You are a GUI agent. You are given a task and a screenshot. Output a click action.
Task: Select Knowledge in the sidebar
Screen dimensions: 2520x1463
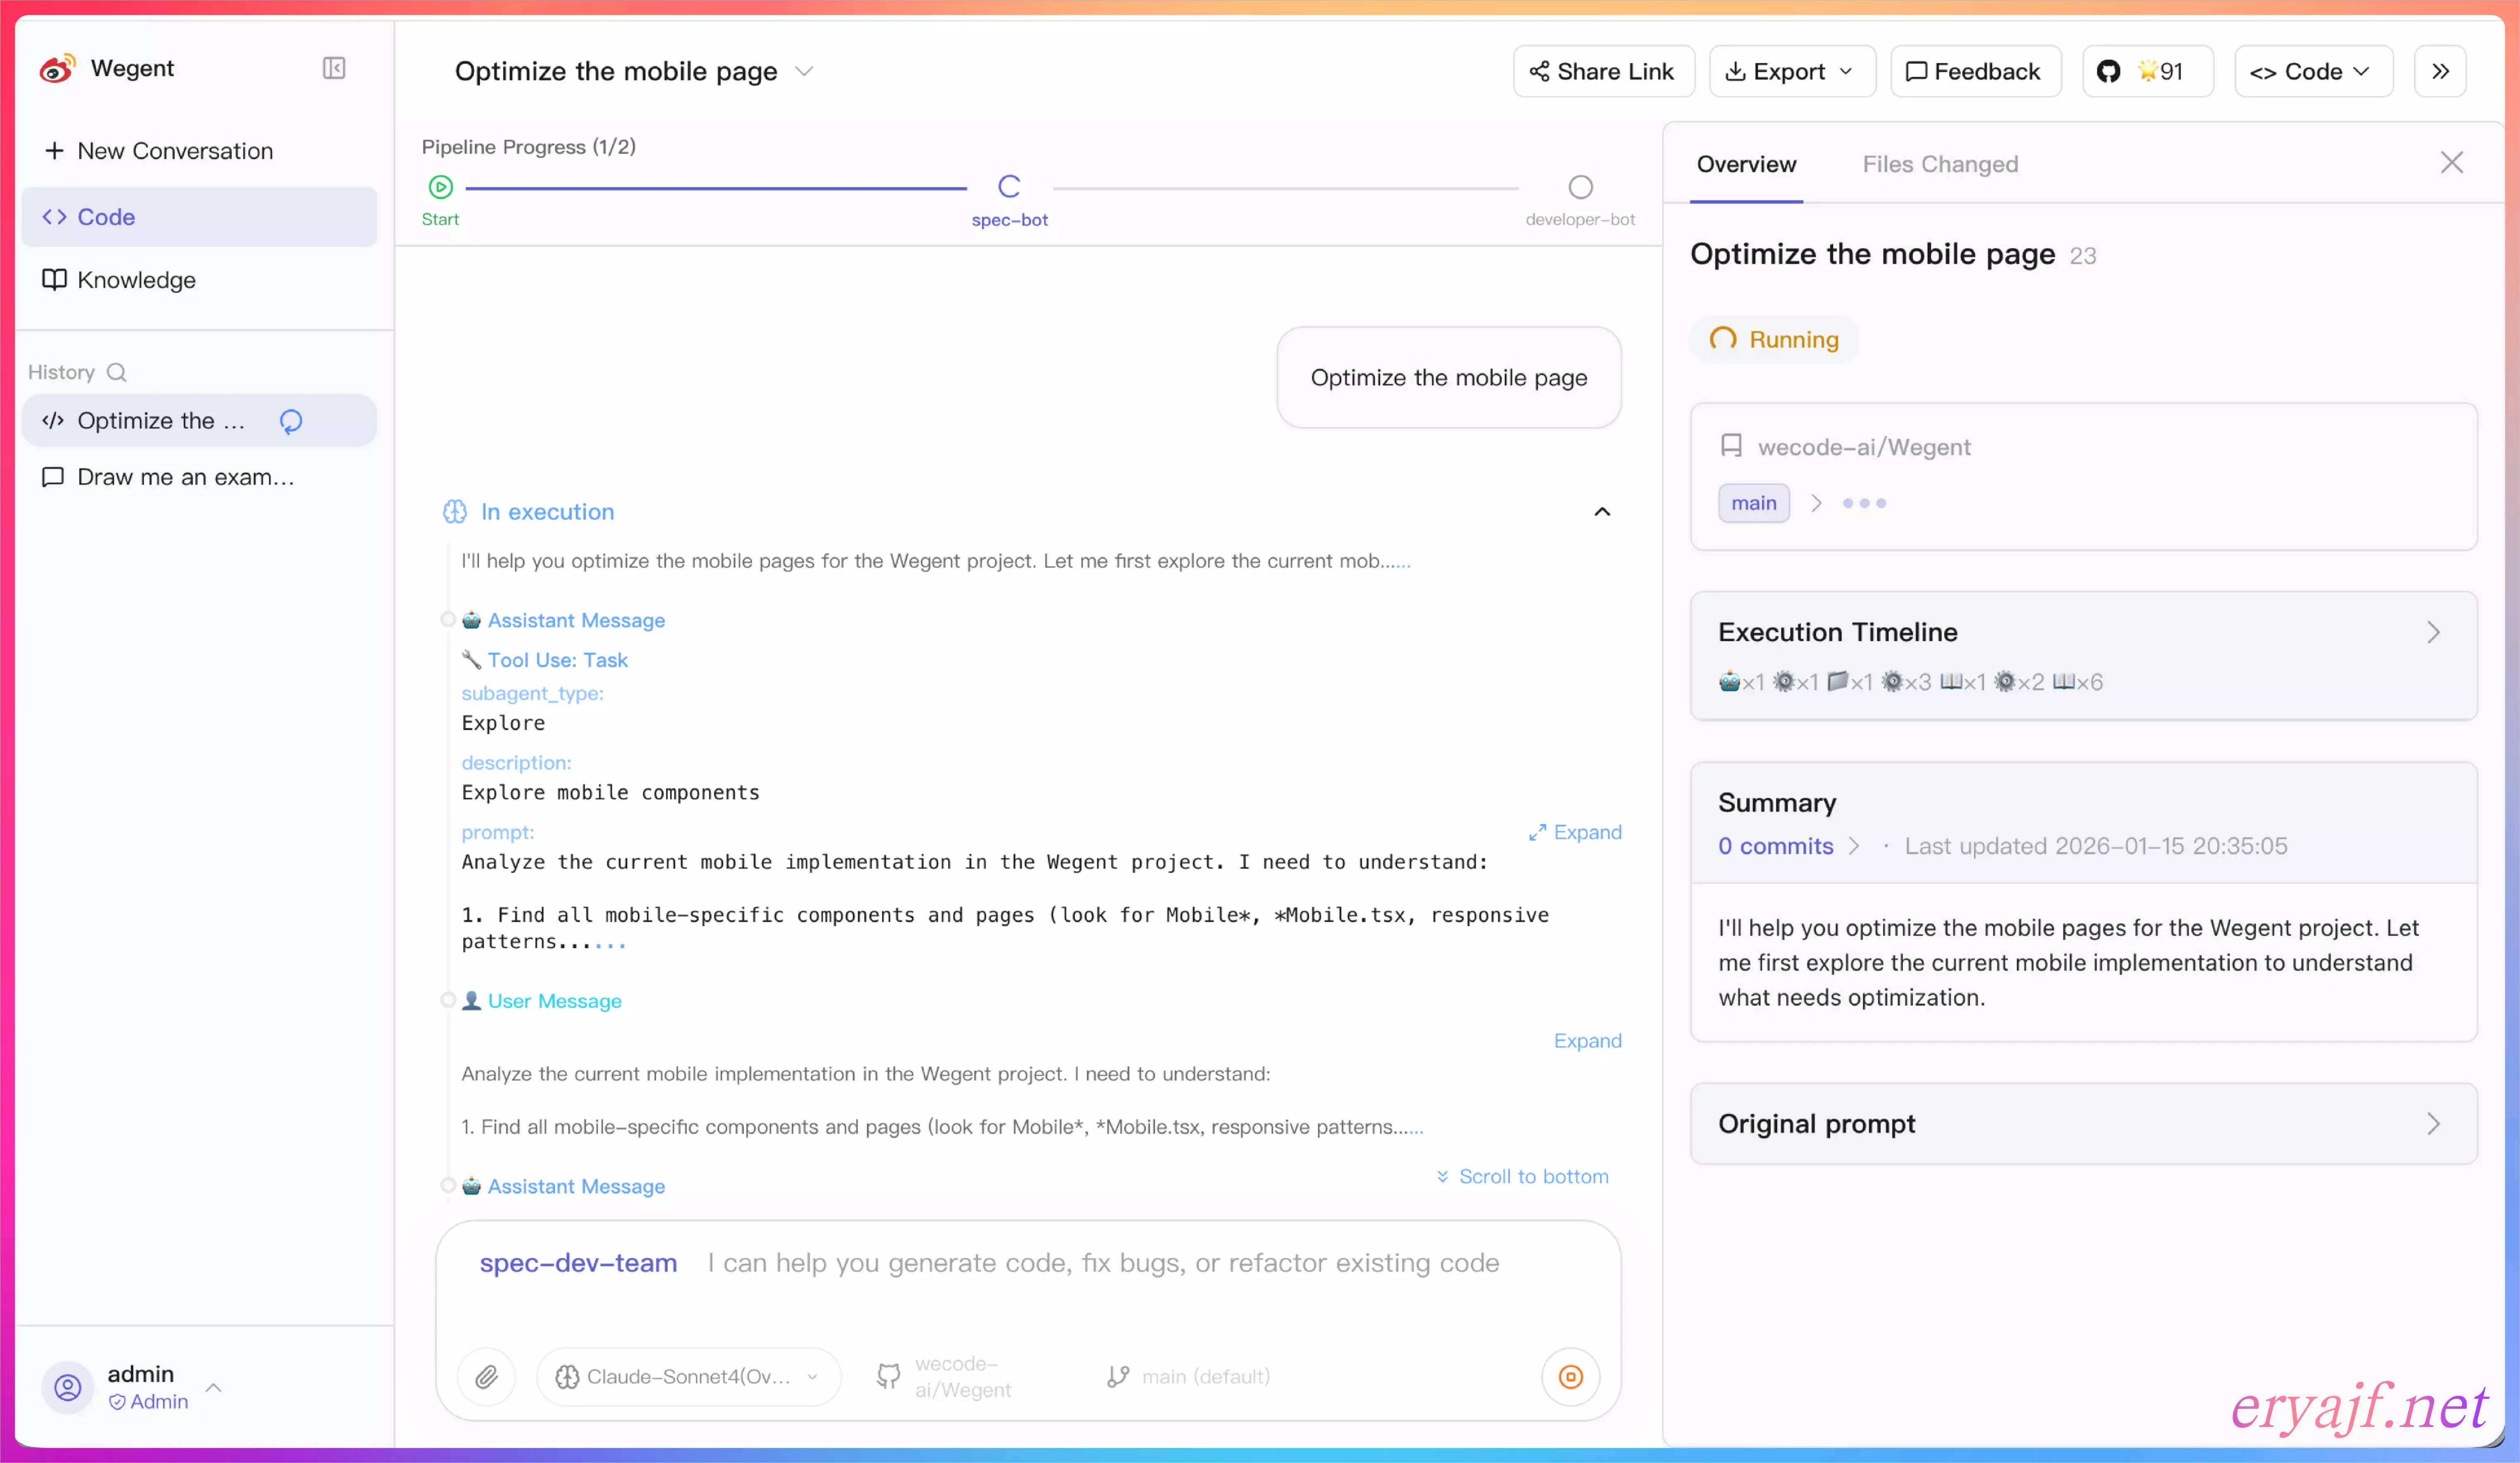(137, 280)
